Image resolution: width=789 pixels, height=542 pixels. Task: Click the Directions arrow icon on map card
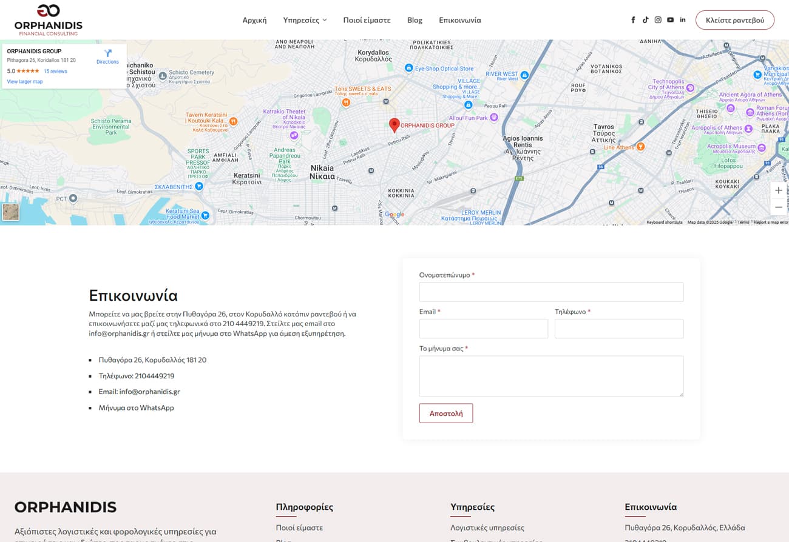coord(107,53)
